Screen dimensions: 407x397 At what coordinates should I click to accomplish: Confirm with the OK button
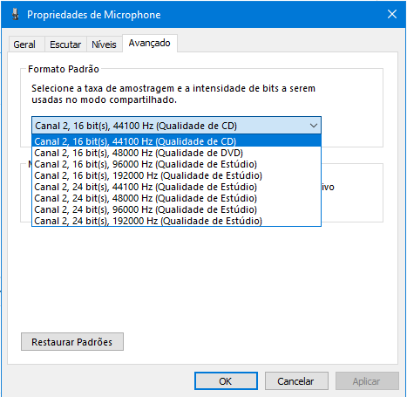(x=226, y=381)
